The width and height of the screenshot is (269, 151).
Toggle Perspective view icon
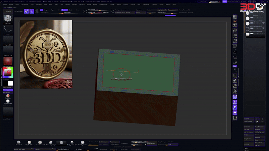235,48
